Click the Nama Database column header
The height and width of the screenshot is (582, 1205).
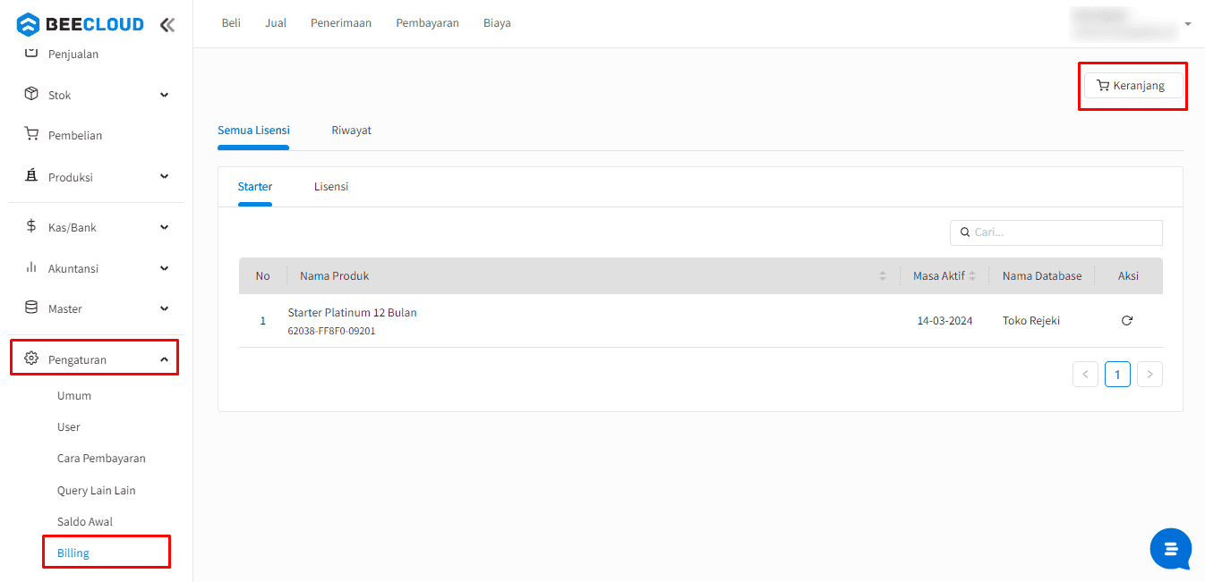1042,276
